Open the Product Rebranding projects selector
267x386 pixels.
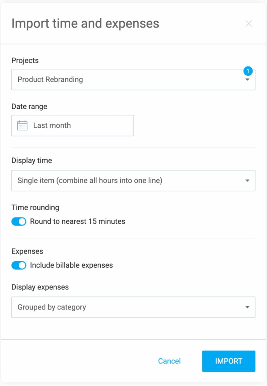(x=125, y=80)
